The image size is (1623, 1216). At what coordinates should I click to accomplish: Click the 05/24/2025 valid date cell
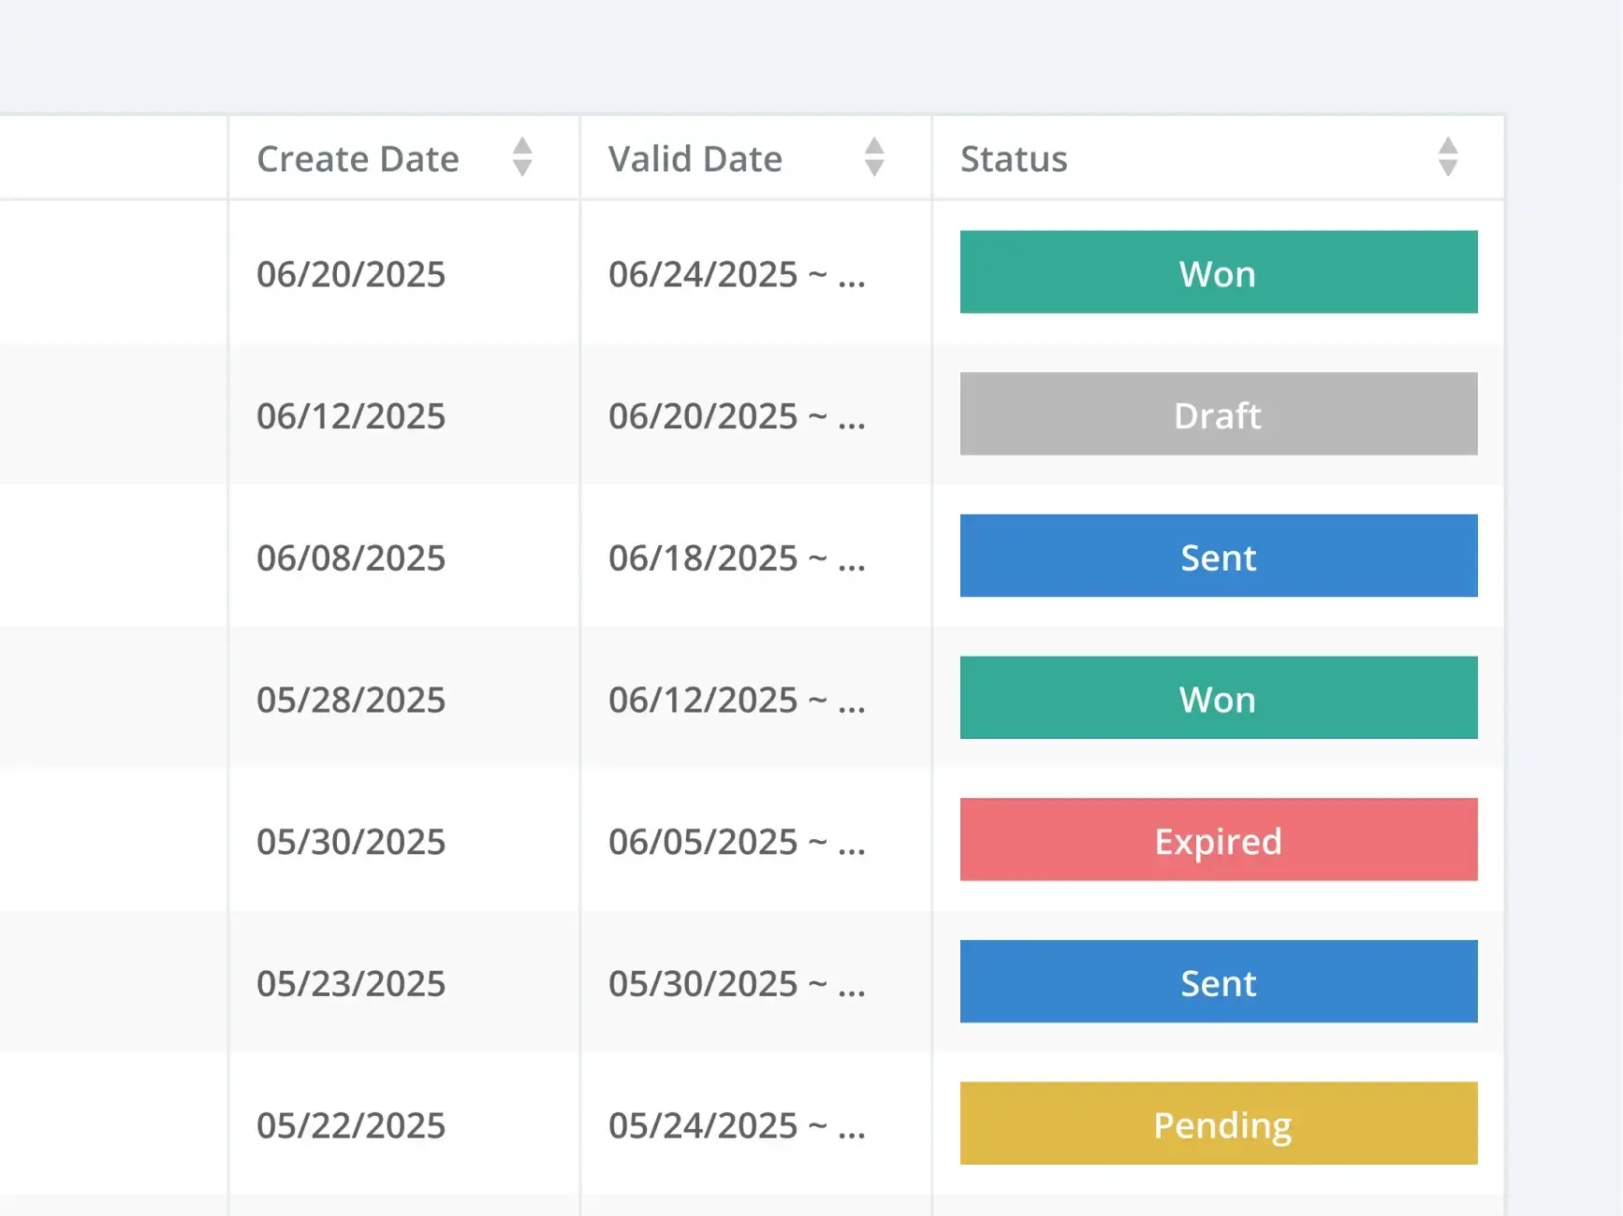point(737,1125)
